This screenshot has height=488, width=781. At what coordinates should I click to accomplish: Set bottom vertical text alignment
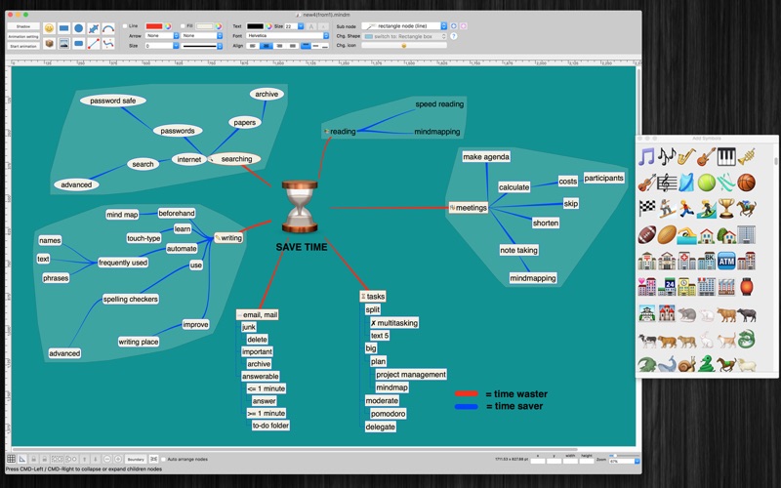(x=325, y=46)
